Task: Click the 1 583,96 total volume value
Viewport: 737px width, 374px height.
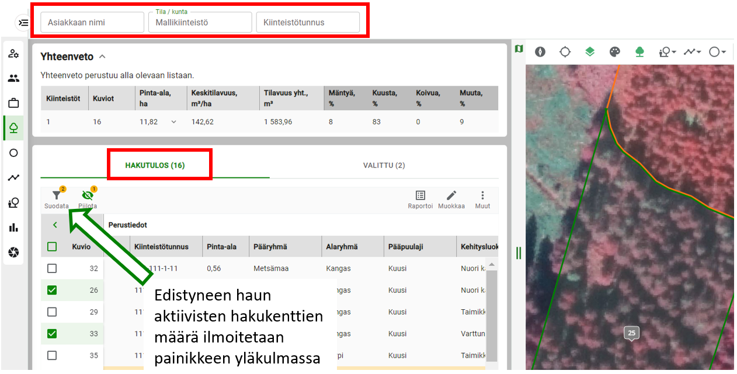Action: [x=277, y=122]
